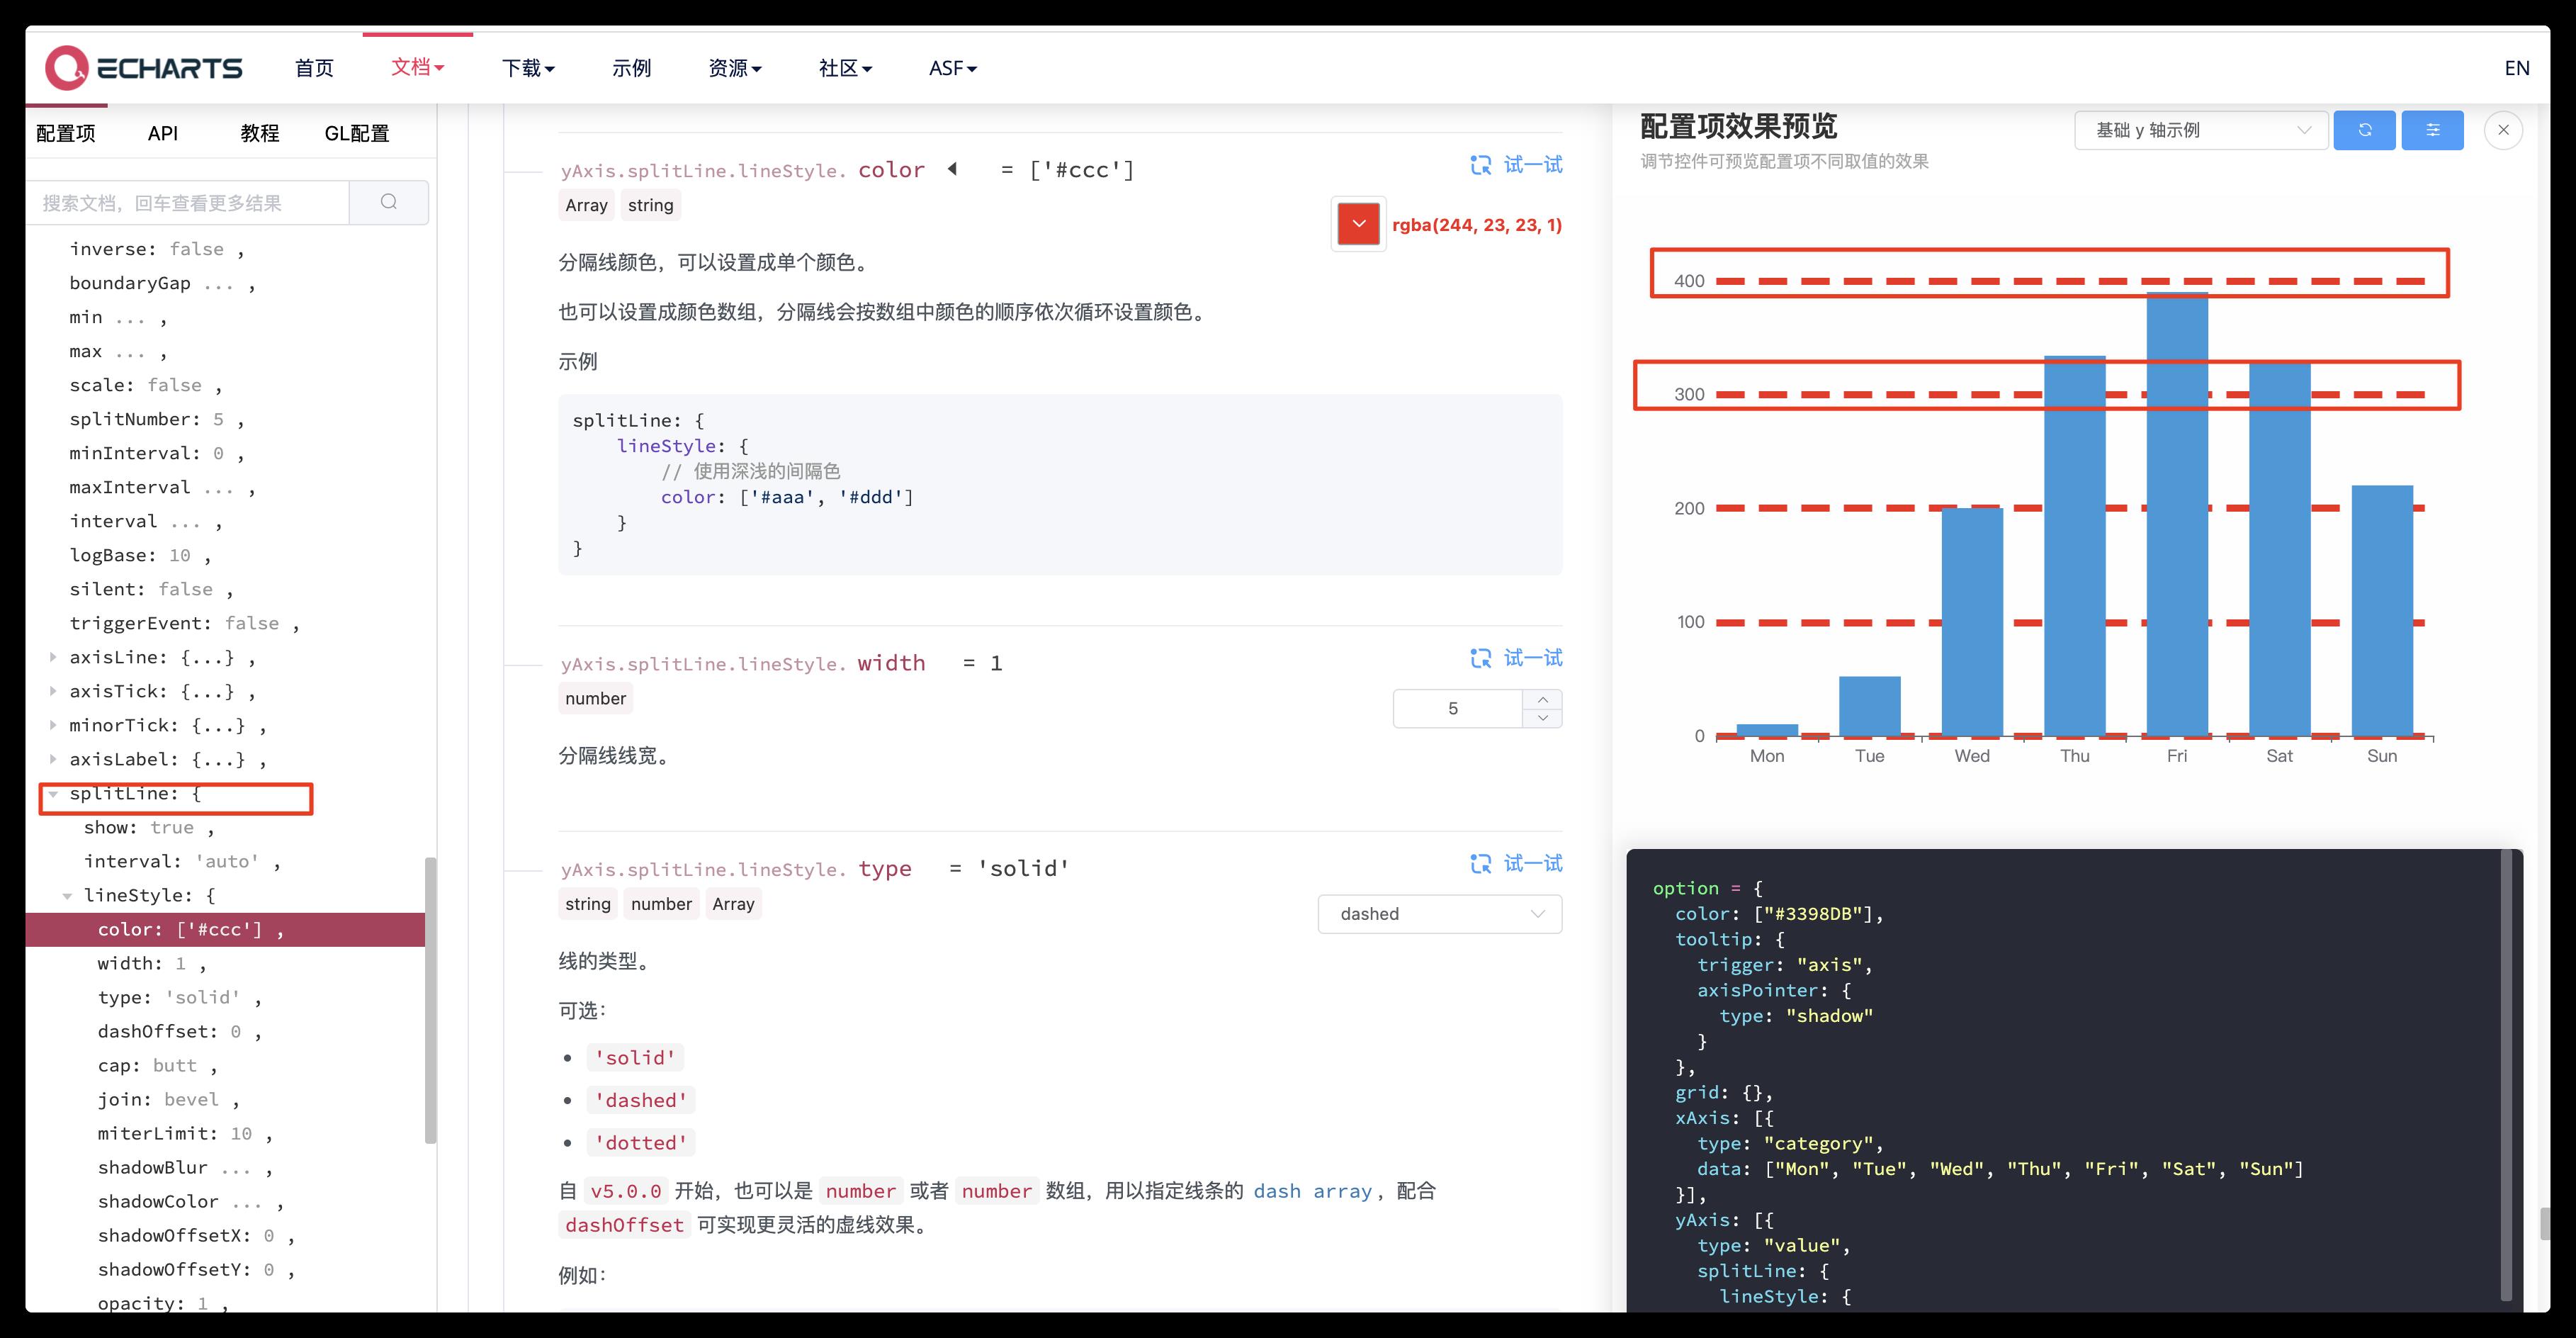Increase the width stepper value
This screenshot has width=2576, height=1338.
pos(1543,699)
